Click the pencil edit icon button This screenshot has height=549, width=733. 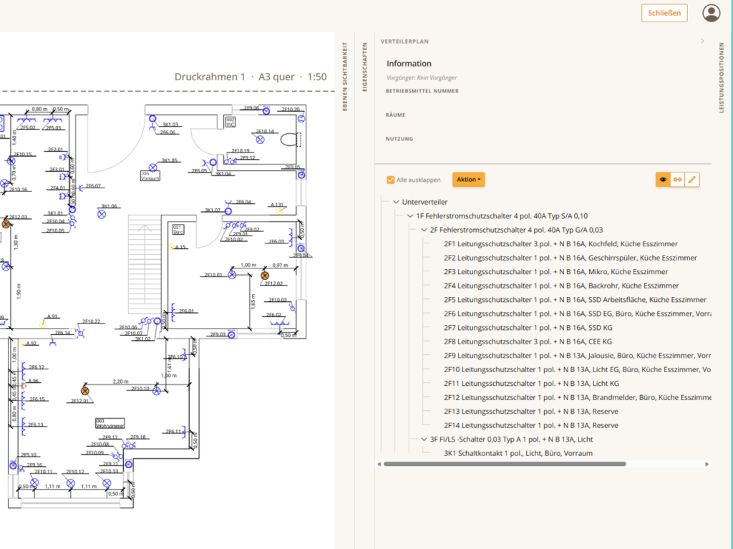692,180
